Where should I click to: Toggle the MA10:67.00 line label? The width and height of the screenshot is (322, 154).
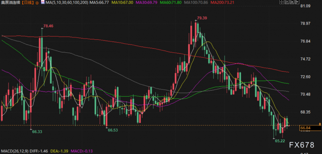pyautogui.click(x=122, y=3)
